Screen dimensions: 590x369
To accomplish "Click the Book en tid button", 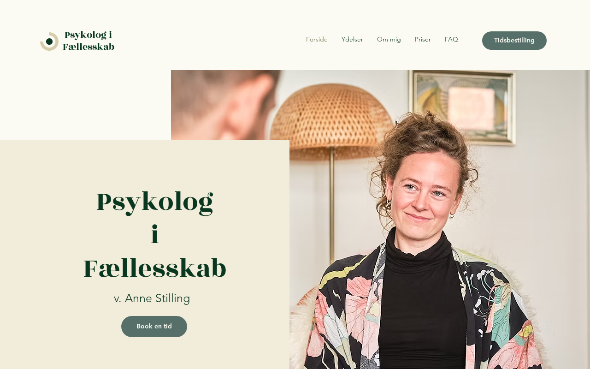I will [x=154, y=327].
